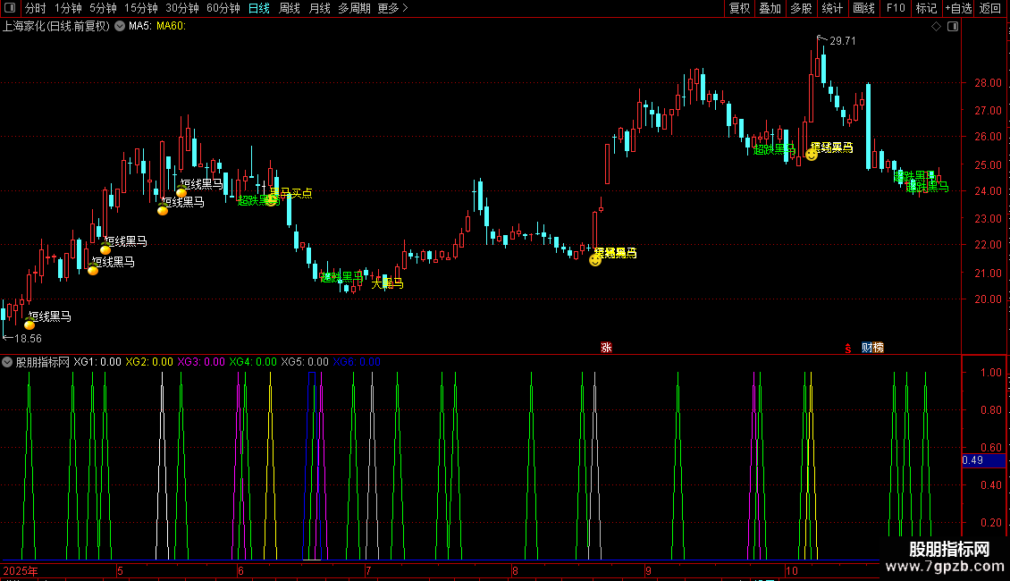Open the dropdown arrow beside 上海家化 title
1010x581 pixels.
click(120, 27)
